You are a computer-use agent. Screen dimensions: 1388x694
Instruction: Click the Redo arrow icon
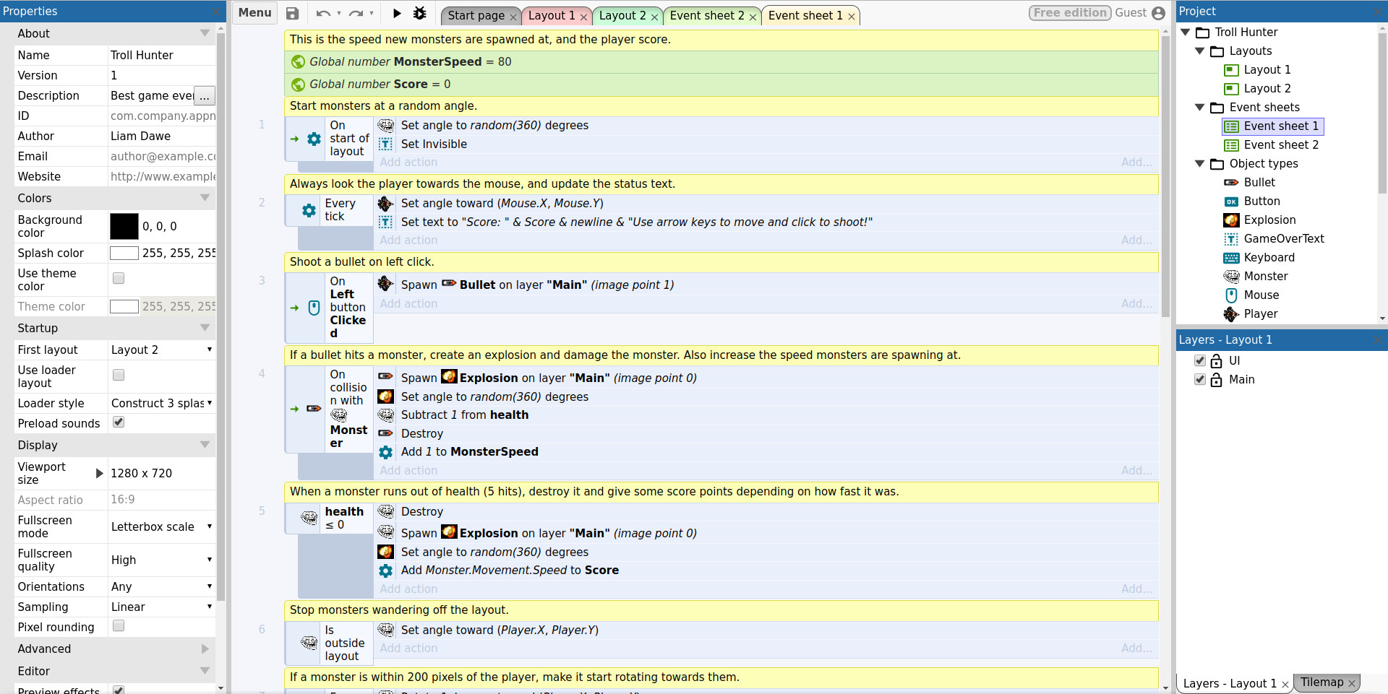tap(356, 13)
